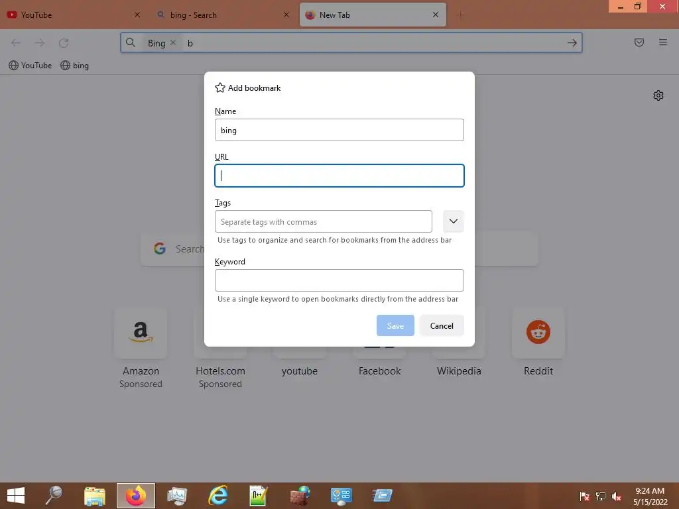Open the firewall globe taskbar icon

click(x=300, y=496)
